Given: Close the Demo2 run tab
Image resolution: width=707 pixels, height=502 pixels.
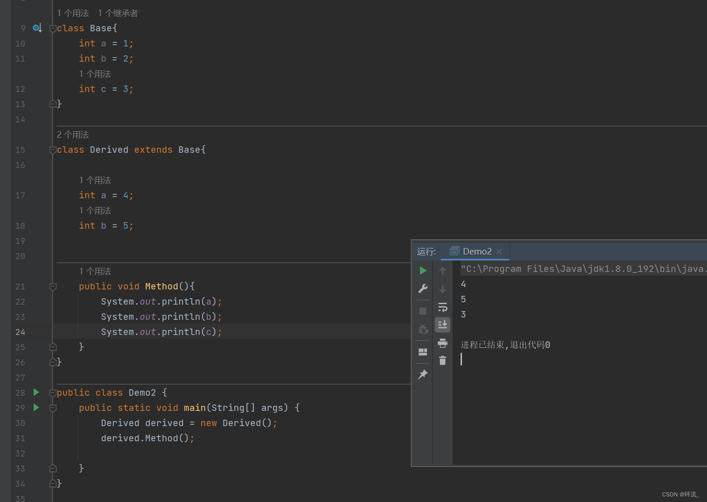Looking at the screenshot, I should pos(499,252).
